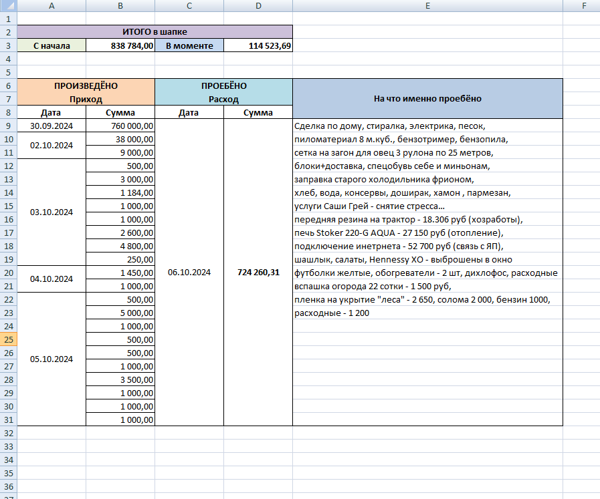The image size is (600, 499).
Task: Click the date cell 30.09.2024
Action: tap(52, 126)
